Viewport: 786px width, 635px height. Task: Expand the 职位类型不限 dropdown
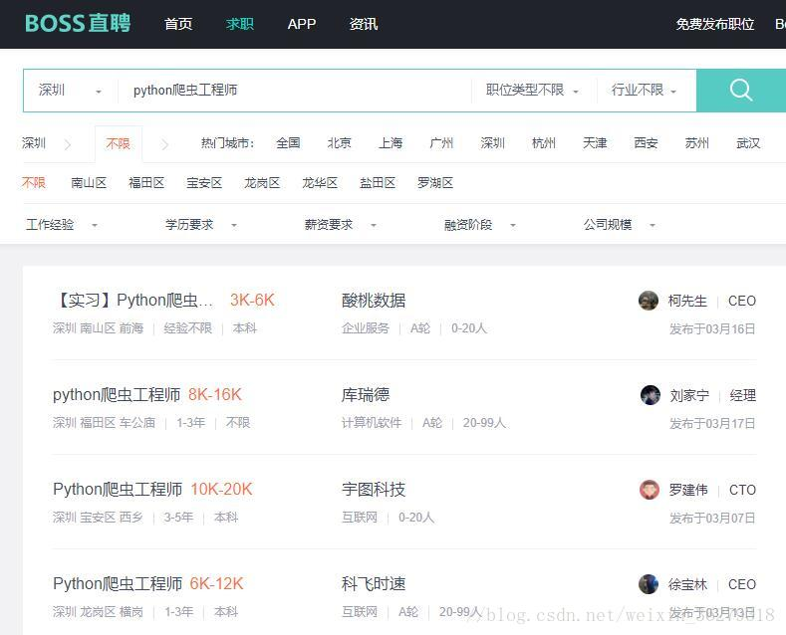(532, 91)
